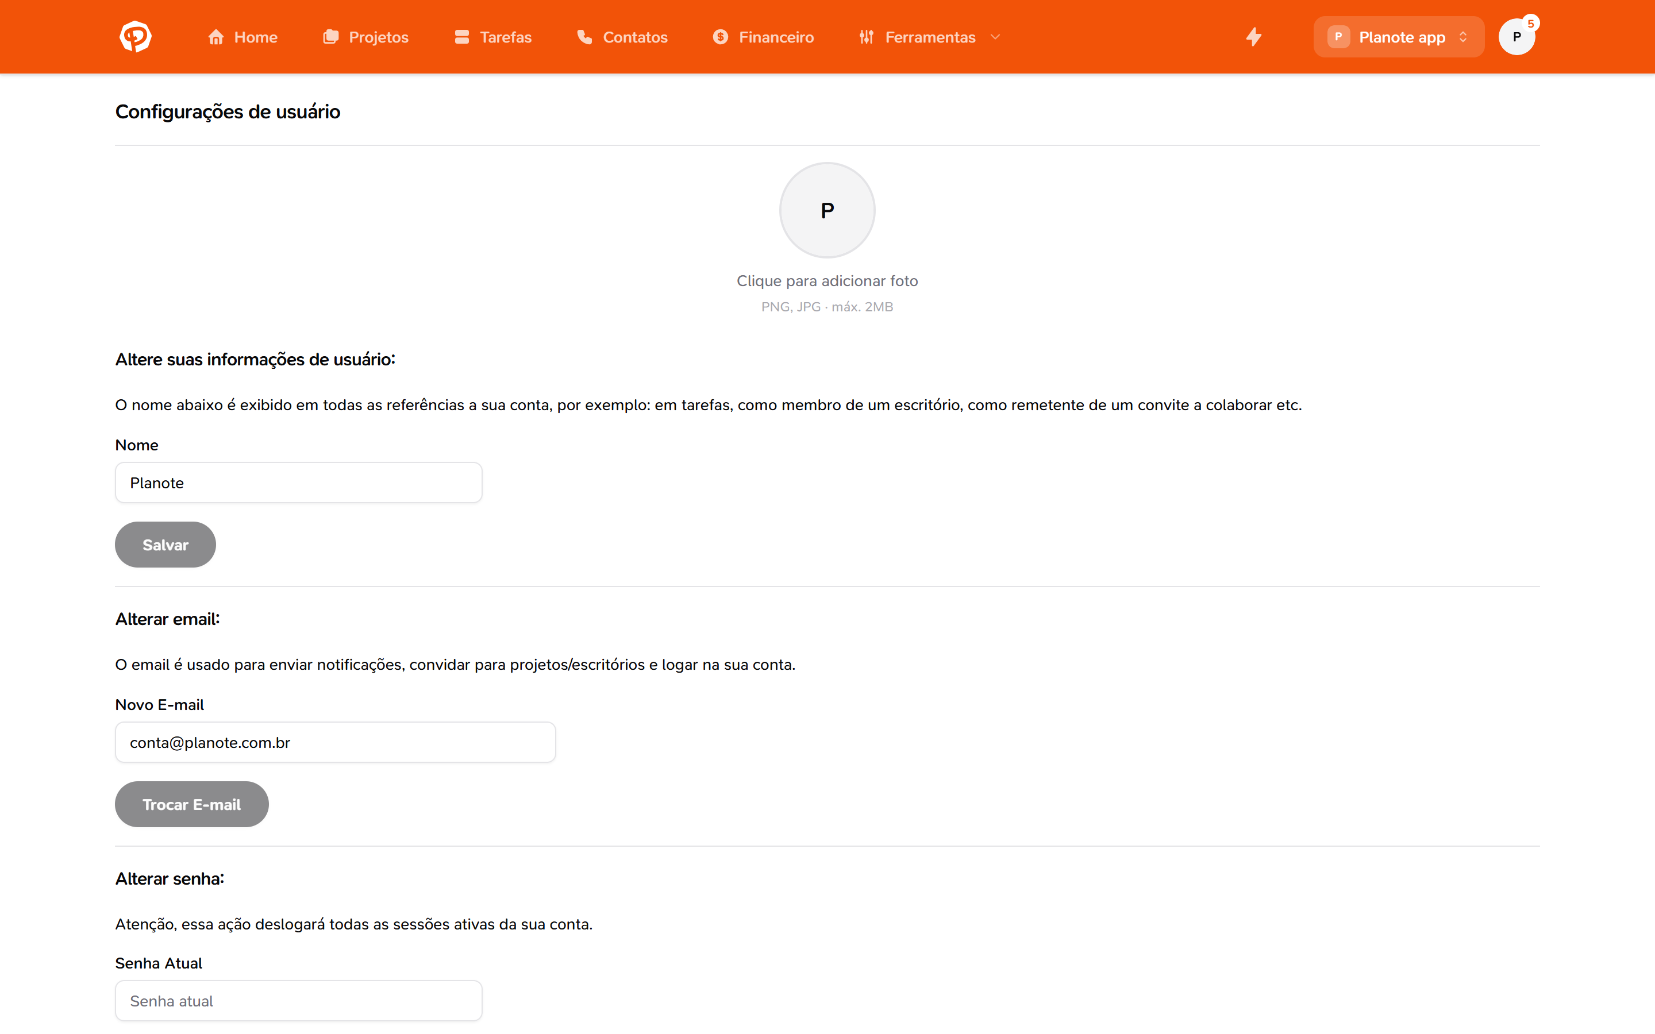
Task: Click 'Altere suas informações de usuário:' heading
Action: 255,360
